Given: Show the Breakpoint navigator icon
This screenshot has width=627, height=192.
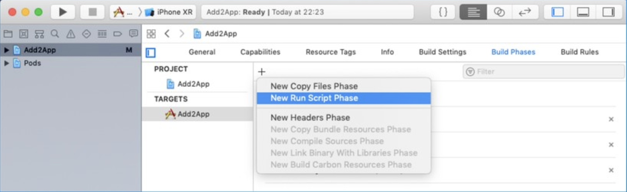Looking at the screenshot, I should click(118, 34).
